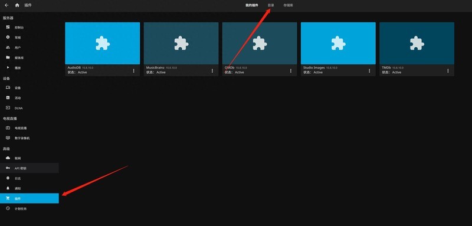
Task: Open the 活动 activity sidebar item
Action: [29, 98]
